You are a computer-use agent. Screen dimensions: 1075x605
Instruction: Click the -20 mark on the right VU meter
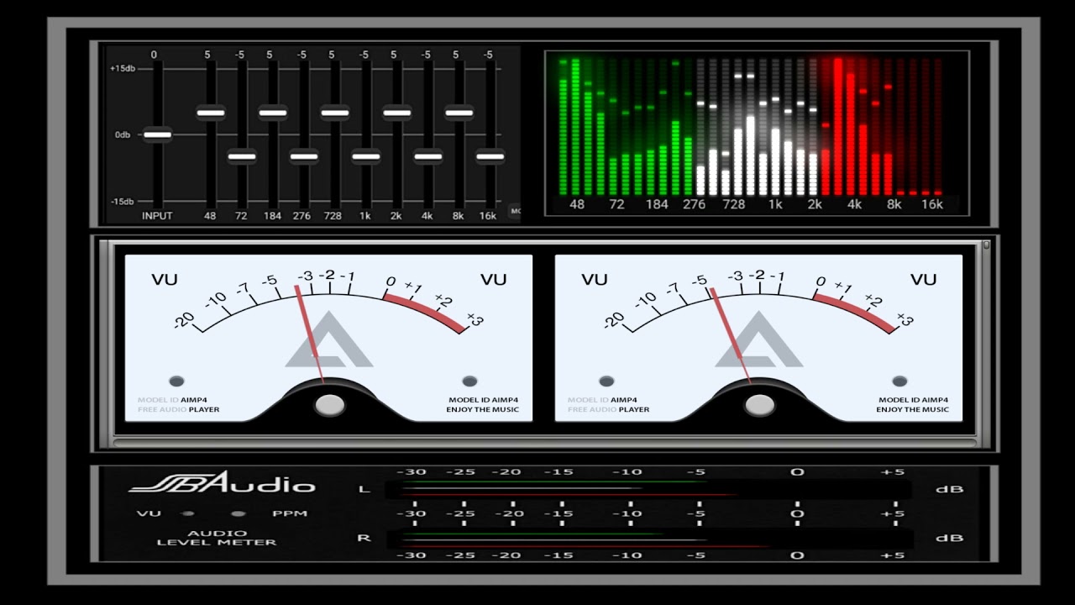click(x=614, y=320)
